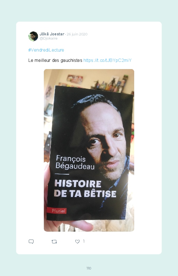
Task: Click the red Pluriel label on cover
Action: point(56,211)
